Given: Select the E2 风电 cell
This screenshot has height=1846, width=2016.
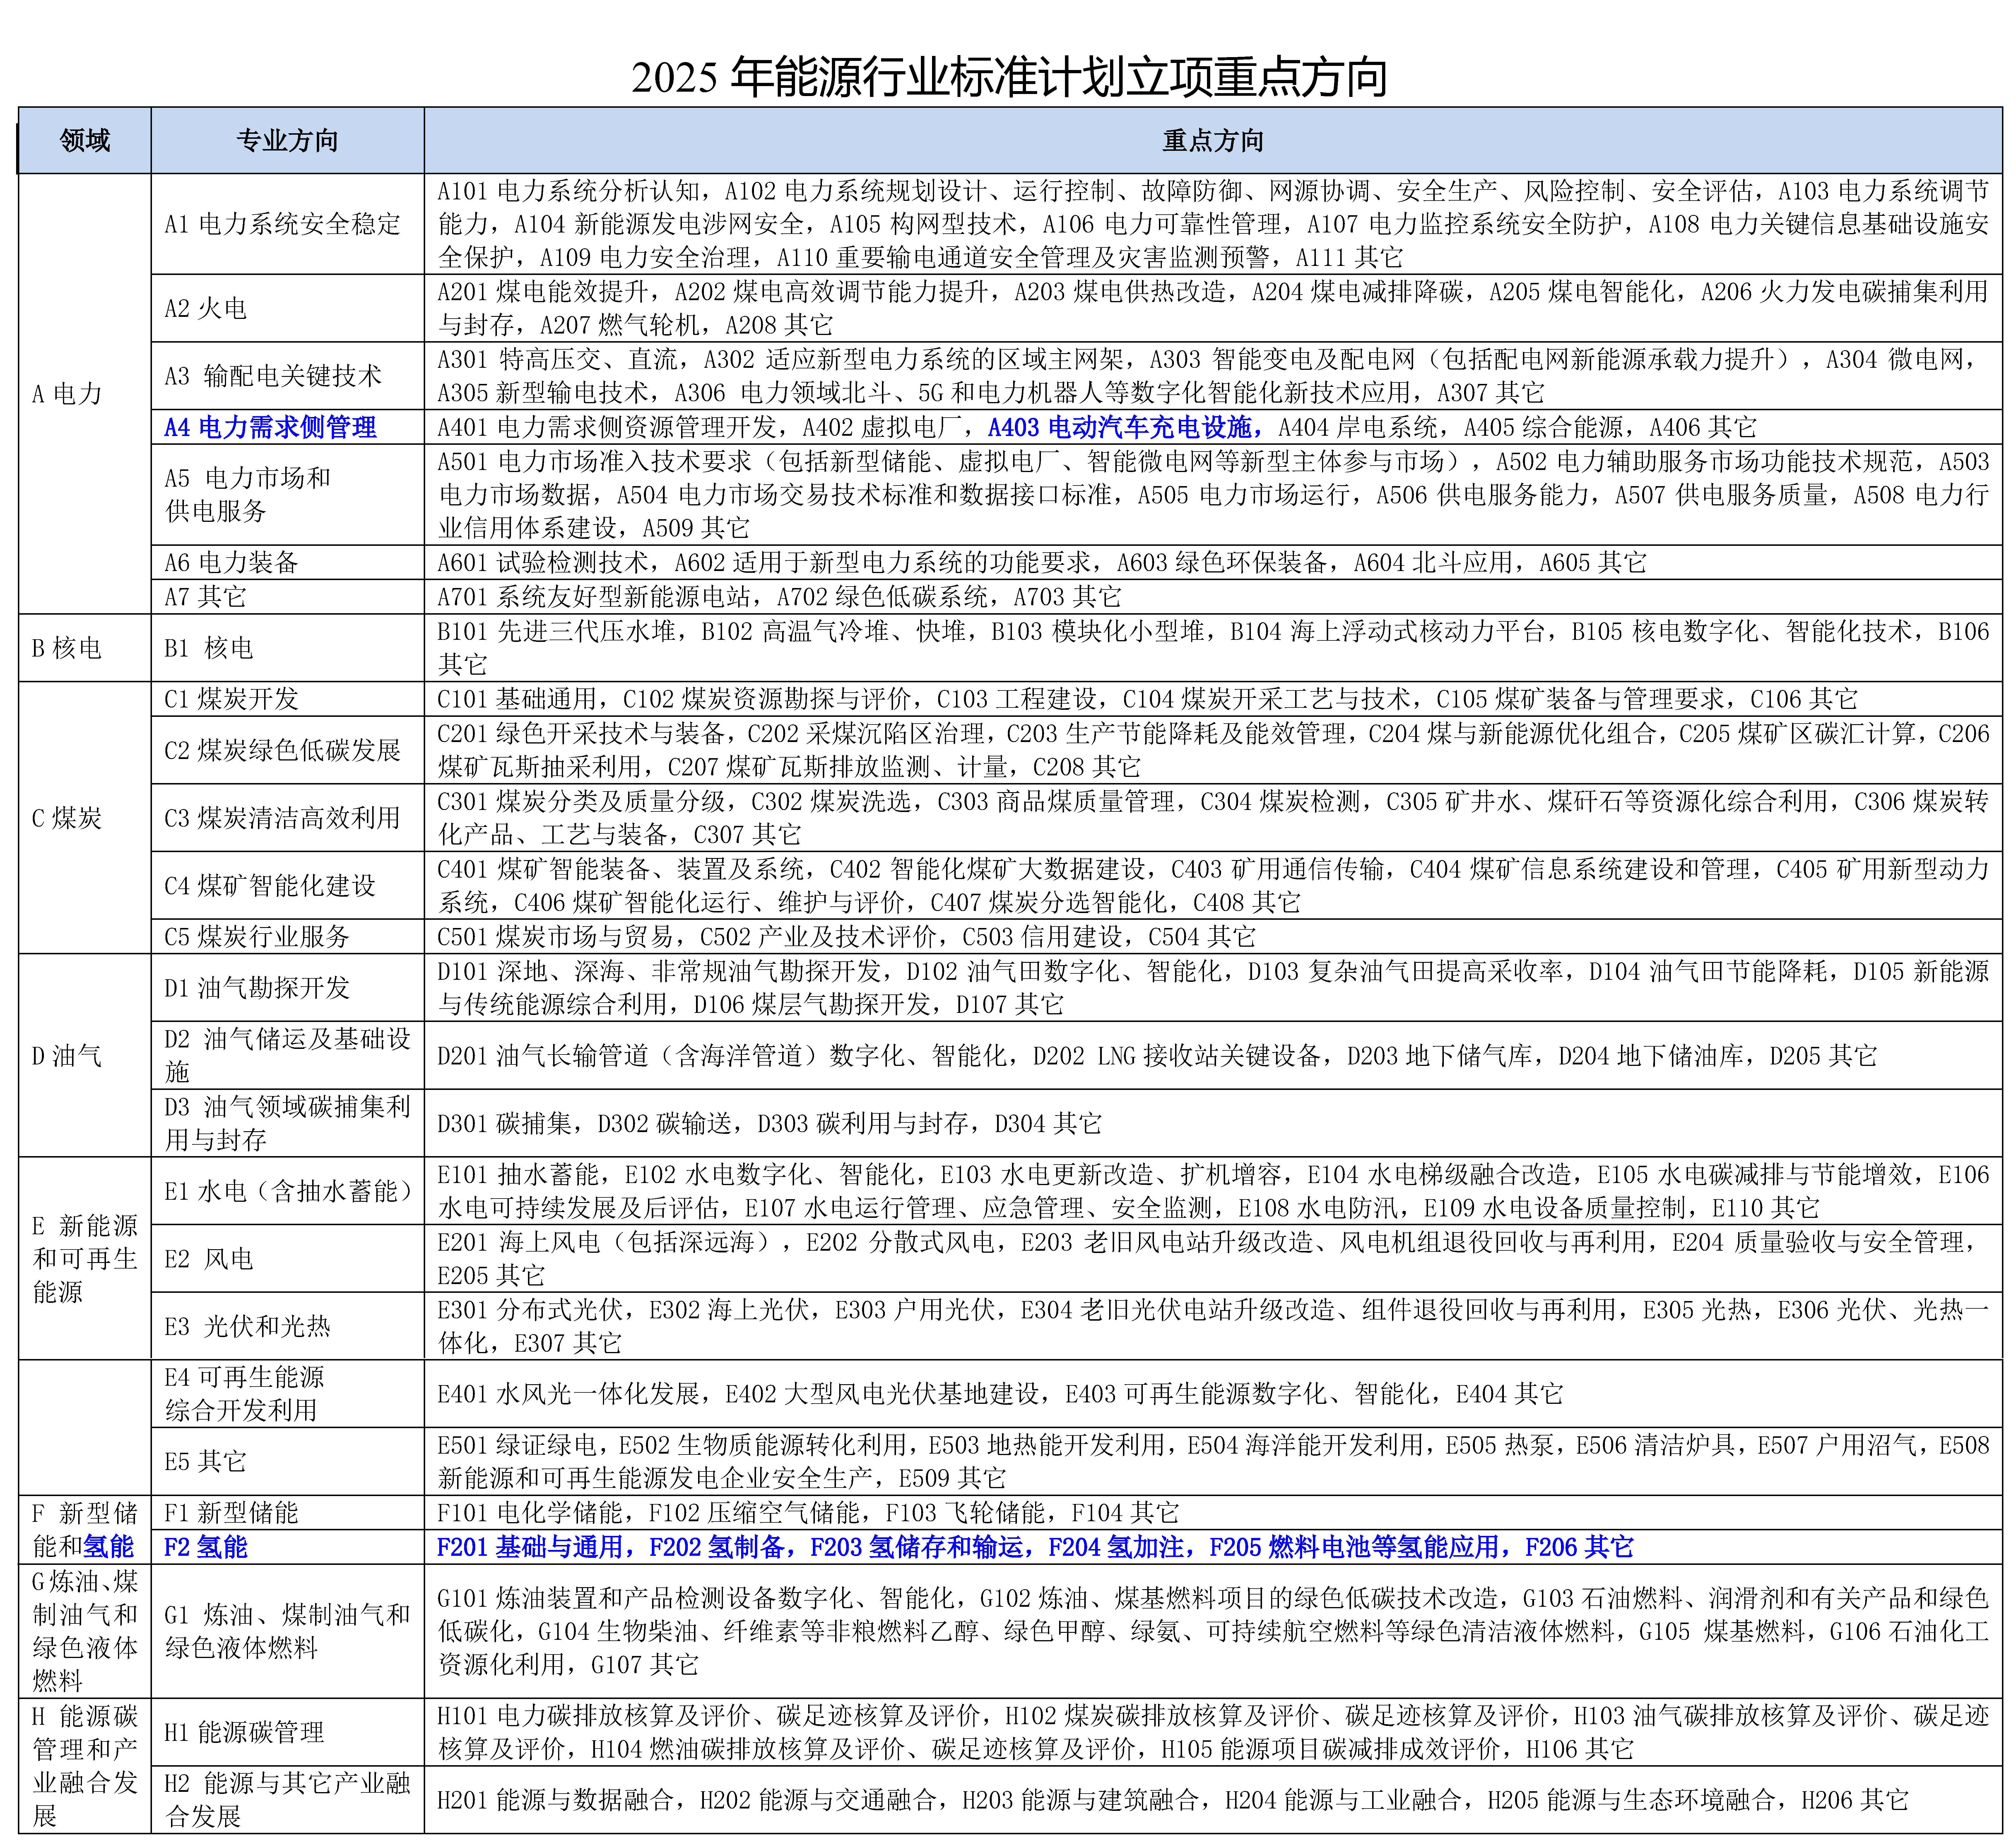Looking at the screenshot, I should click(209, 1259).
